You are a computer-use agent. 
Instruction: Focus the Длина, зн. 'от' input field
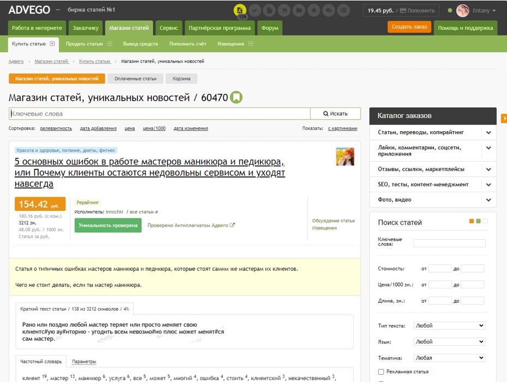(440, 301)
